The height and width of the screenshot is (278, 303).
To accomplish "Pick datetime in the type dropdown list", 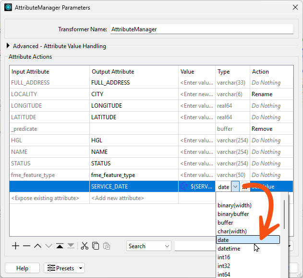I will 248,248.
